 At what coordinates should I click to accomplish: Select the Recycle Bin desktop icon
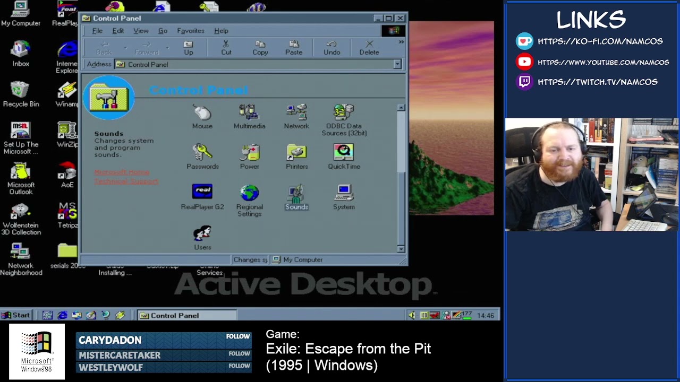coord(21,94)
